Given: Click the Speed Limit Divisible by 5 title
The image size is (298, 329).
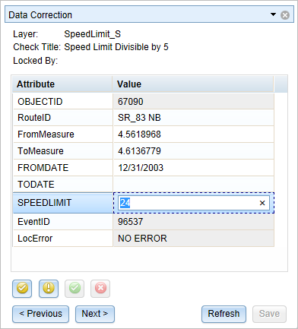Looking at the screenshot, I should click(116, 47).
